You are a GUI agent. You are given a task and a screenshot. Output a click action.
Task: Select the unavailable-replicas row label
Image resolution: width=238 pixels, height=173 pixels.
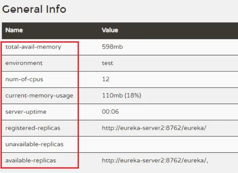(34, 144)
